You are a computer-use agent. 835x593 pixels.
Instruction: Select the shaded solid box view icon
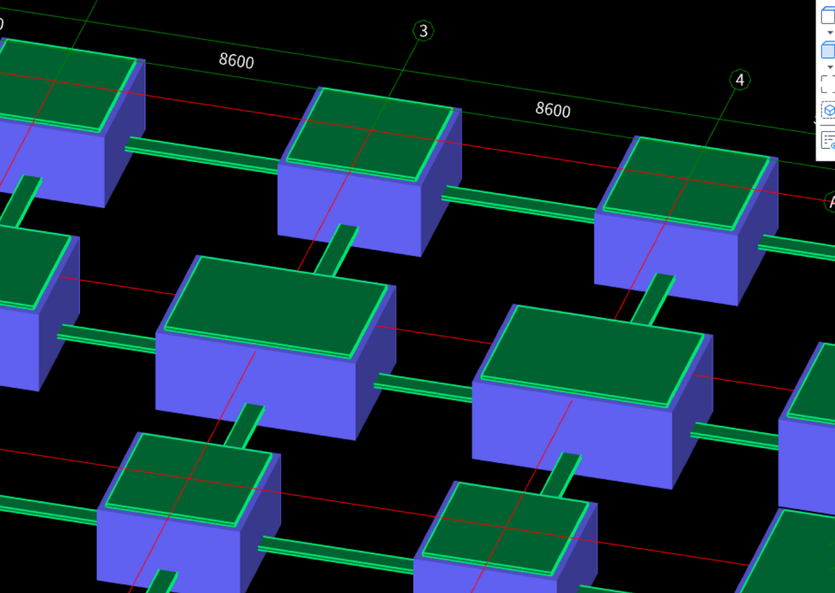pyautogui.click(x=828, y=50)
